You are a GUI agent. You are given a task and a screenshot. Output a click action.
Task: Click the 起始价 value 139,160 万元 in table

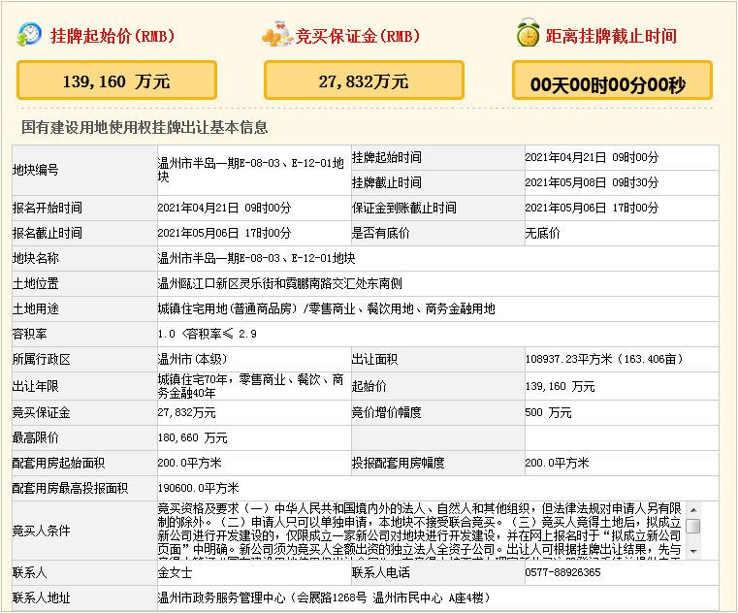561,386
